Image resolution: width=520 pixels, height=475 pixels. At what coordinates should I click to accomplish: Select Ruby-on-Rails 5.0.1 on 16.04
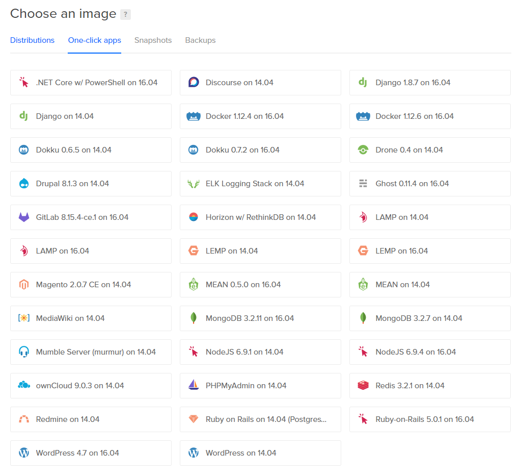click(x=430, y=419)
